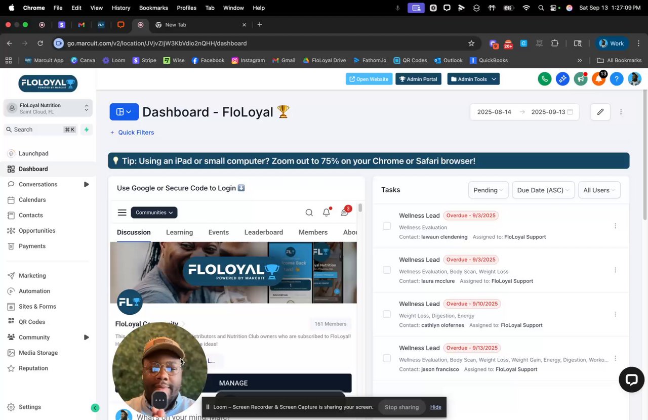
Task: Click the pencil edit dashboard icon
Action: coord(600,112)
